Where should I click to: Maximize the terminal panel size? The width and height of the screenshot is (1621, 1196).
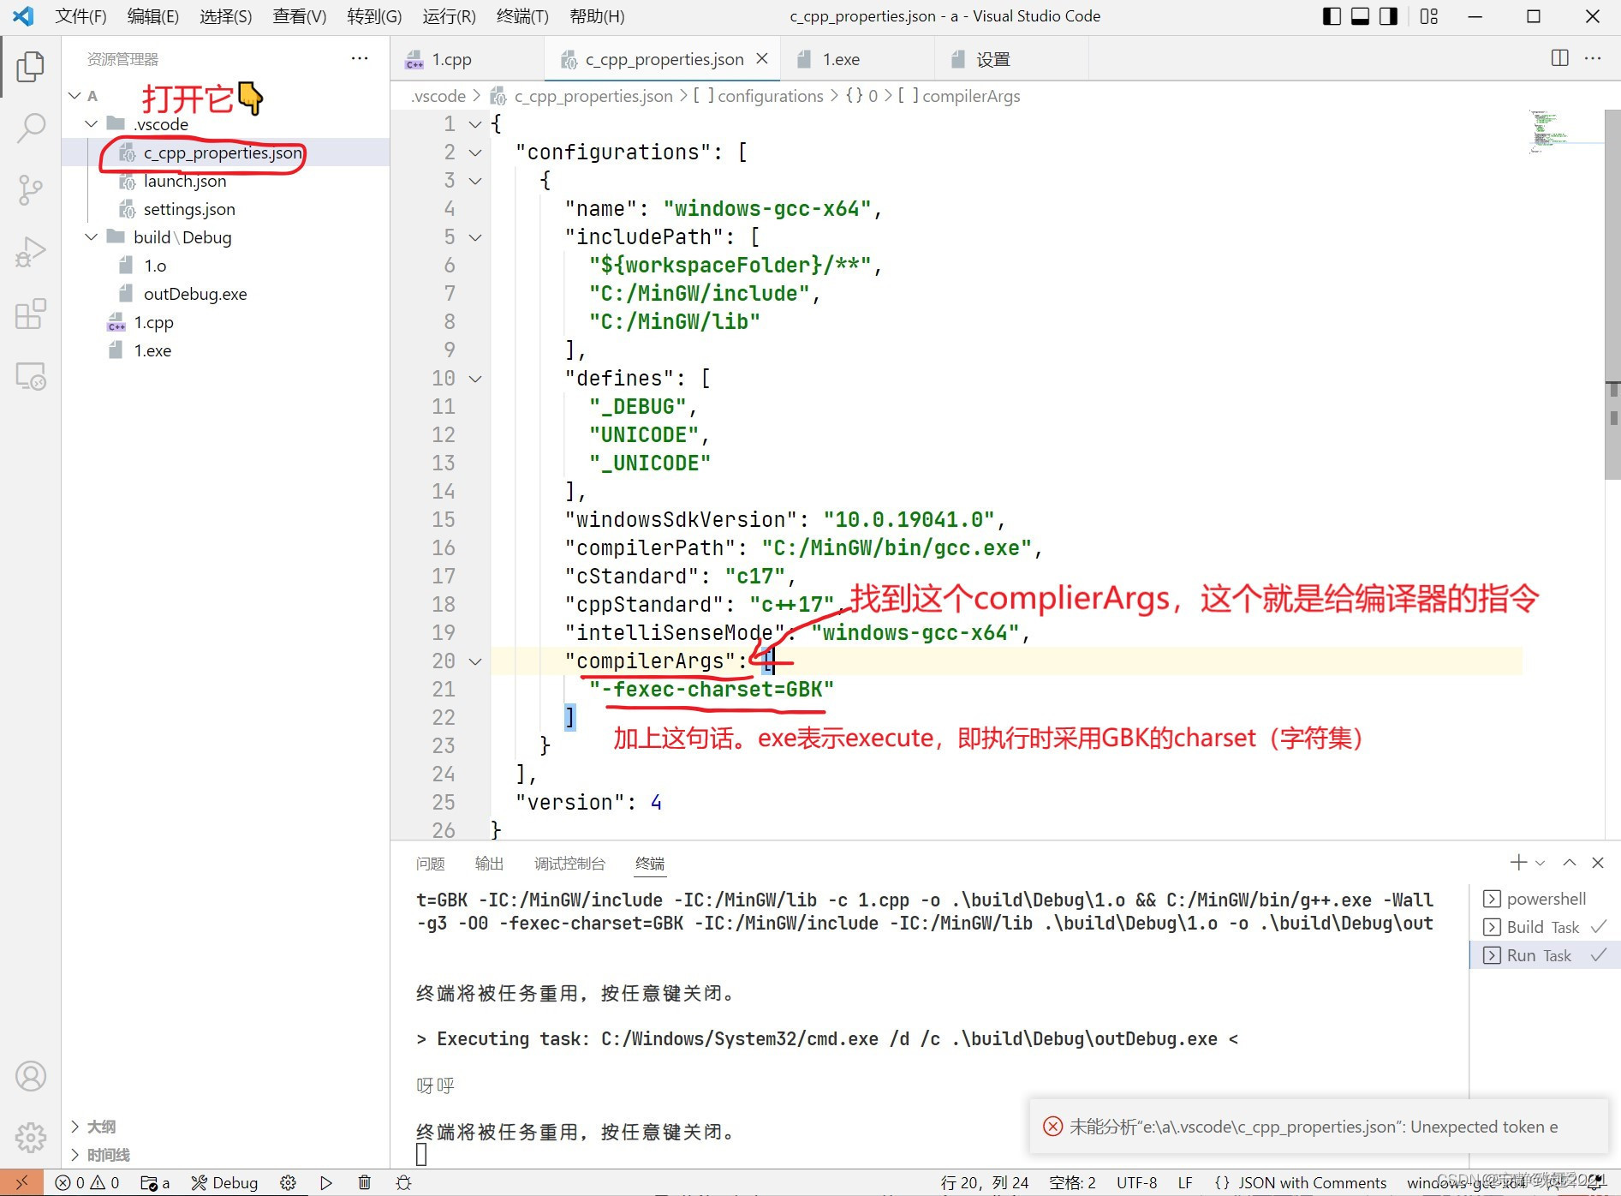[1570, 863]
